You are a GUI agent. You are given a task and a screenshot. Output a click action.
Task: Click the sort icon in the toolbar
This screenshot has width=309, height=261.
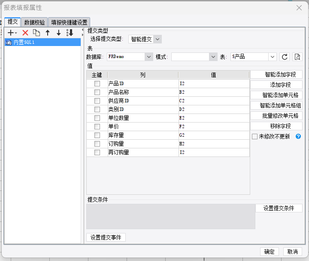click(70, 33)
